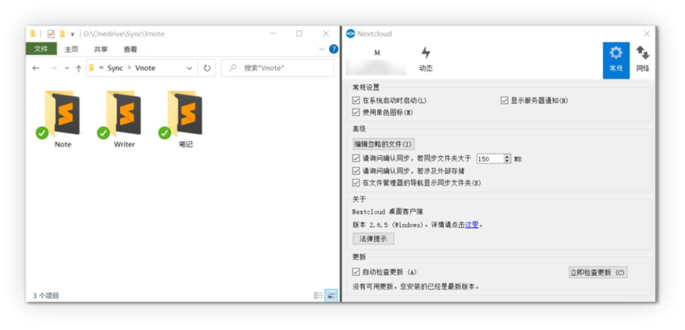Click the quick access properties checkmark icon

(51, 34)
